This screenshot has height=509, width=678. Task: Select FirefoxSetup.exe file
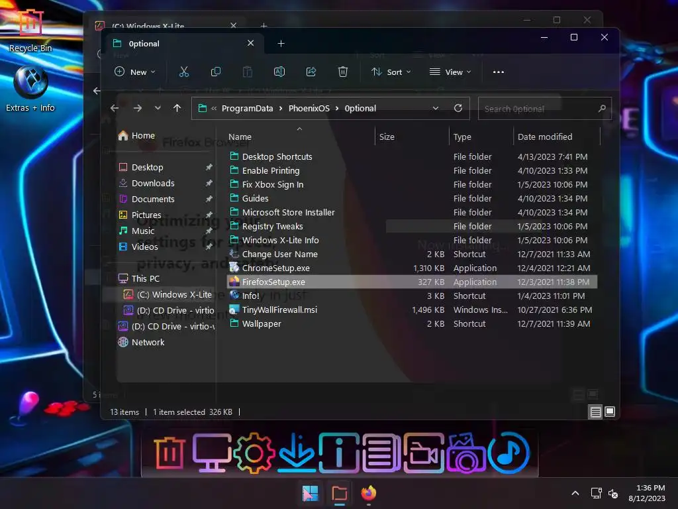412,282
